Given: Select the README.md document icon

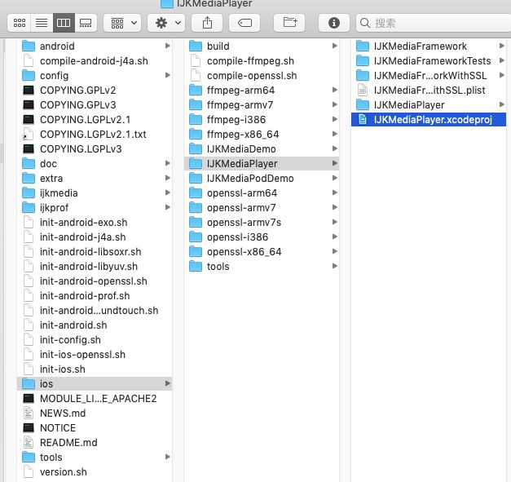Looking at the screenshot, I should [x=29, y=442].
